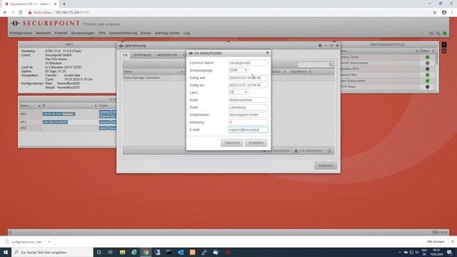The width and height of the screenshot is (457, 257).
Task: Click the Abteilung field containing IT
Action: 248,122
